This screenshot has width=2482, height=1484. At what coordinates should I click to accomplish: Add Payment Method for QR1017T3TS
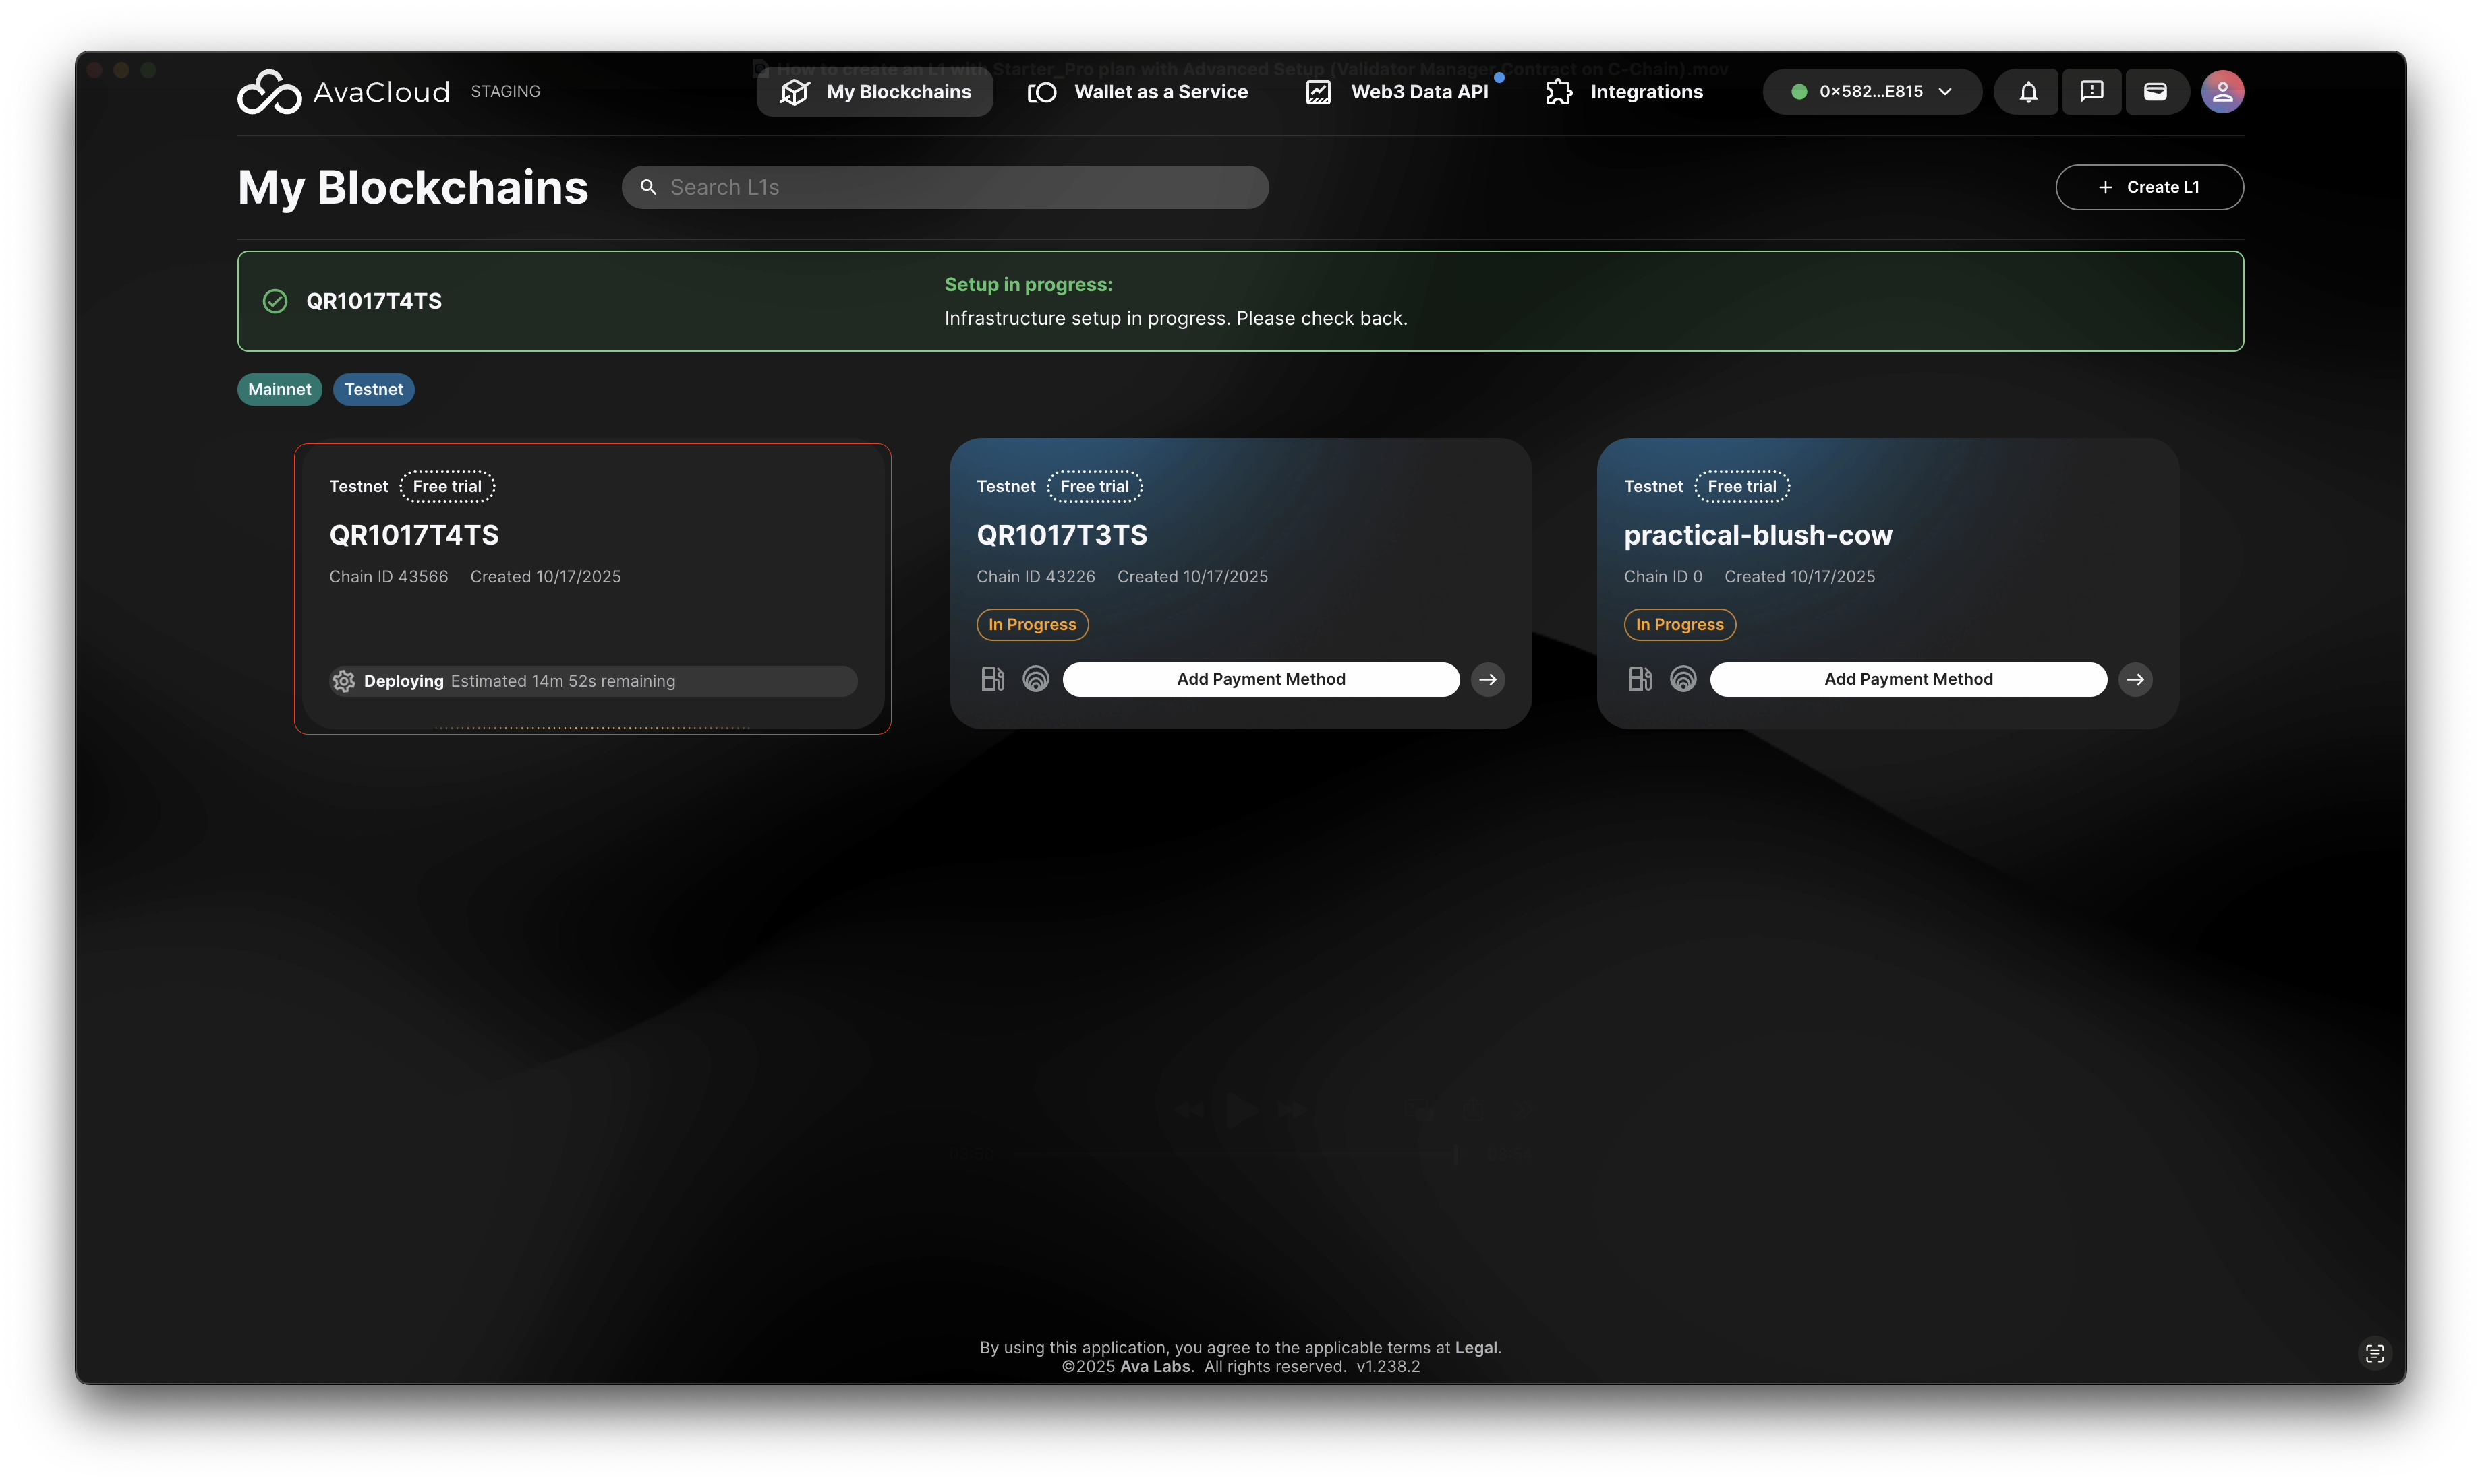1260,679
